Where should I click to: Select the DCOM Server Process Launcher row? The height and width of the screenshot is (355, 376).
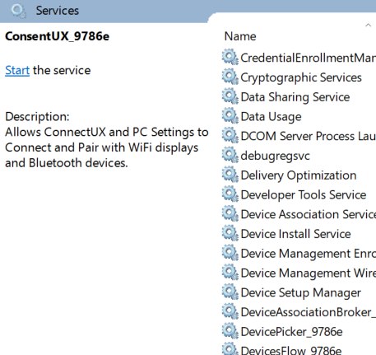tap(299, 136)
